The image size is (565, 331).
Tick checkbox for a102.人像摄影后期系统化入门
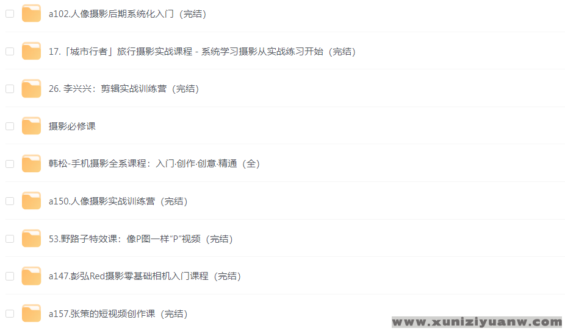10,13
